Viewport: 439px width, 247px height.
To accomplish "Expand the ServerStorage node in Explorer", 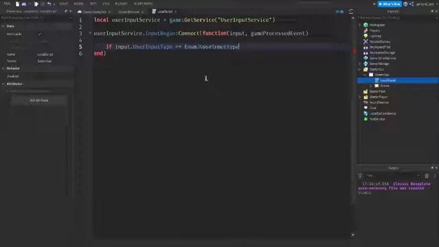I will (x=360, y=64).
